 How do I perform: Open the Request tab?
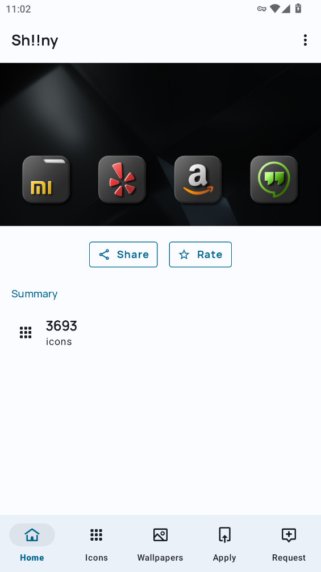pos(289,543)
